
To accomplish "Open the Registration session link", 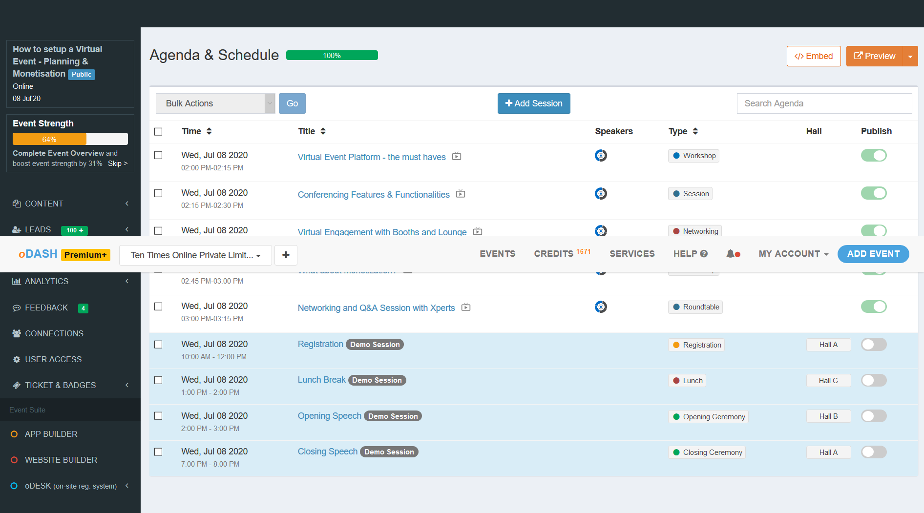I will 320,344.
